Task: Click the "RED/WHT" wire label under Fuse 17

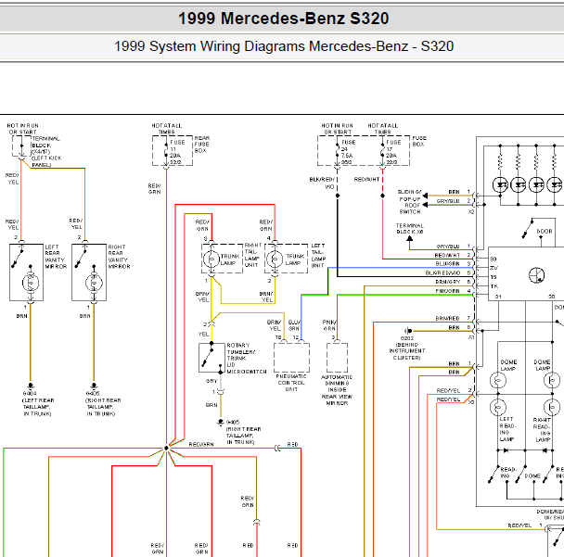Action: point(367,179)
